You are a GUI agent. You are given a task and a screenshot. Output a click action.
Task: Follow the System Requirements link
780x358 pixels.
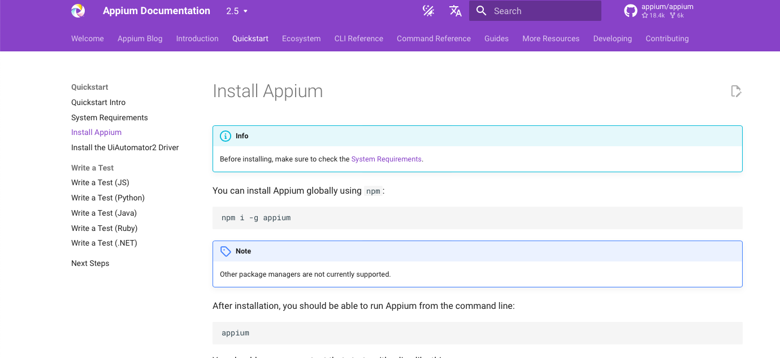coord(386,159)
